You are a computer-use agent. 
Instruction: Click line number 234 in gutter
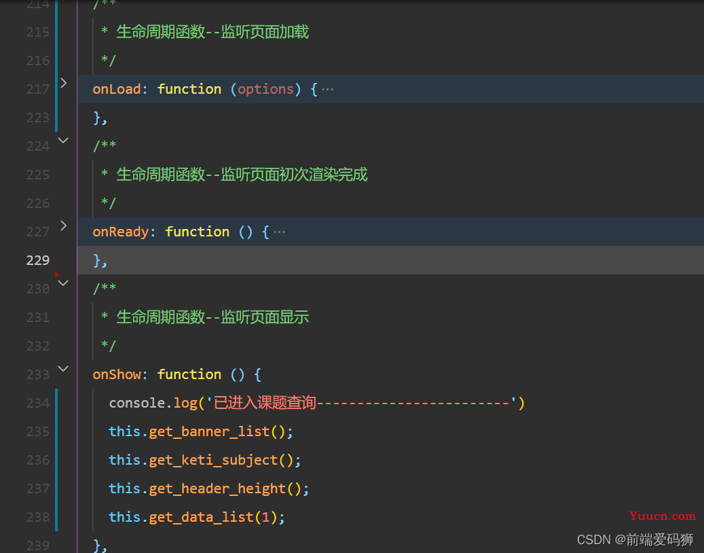[38, 403]
